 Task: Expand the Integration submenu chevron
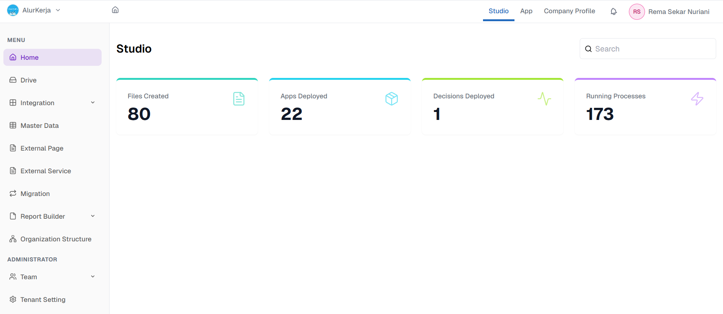click(x=93, y=103)
